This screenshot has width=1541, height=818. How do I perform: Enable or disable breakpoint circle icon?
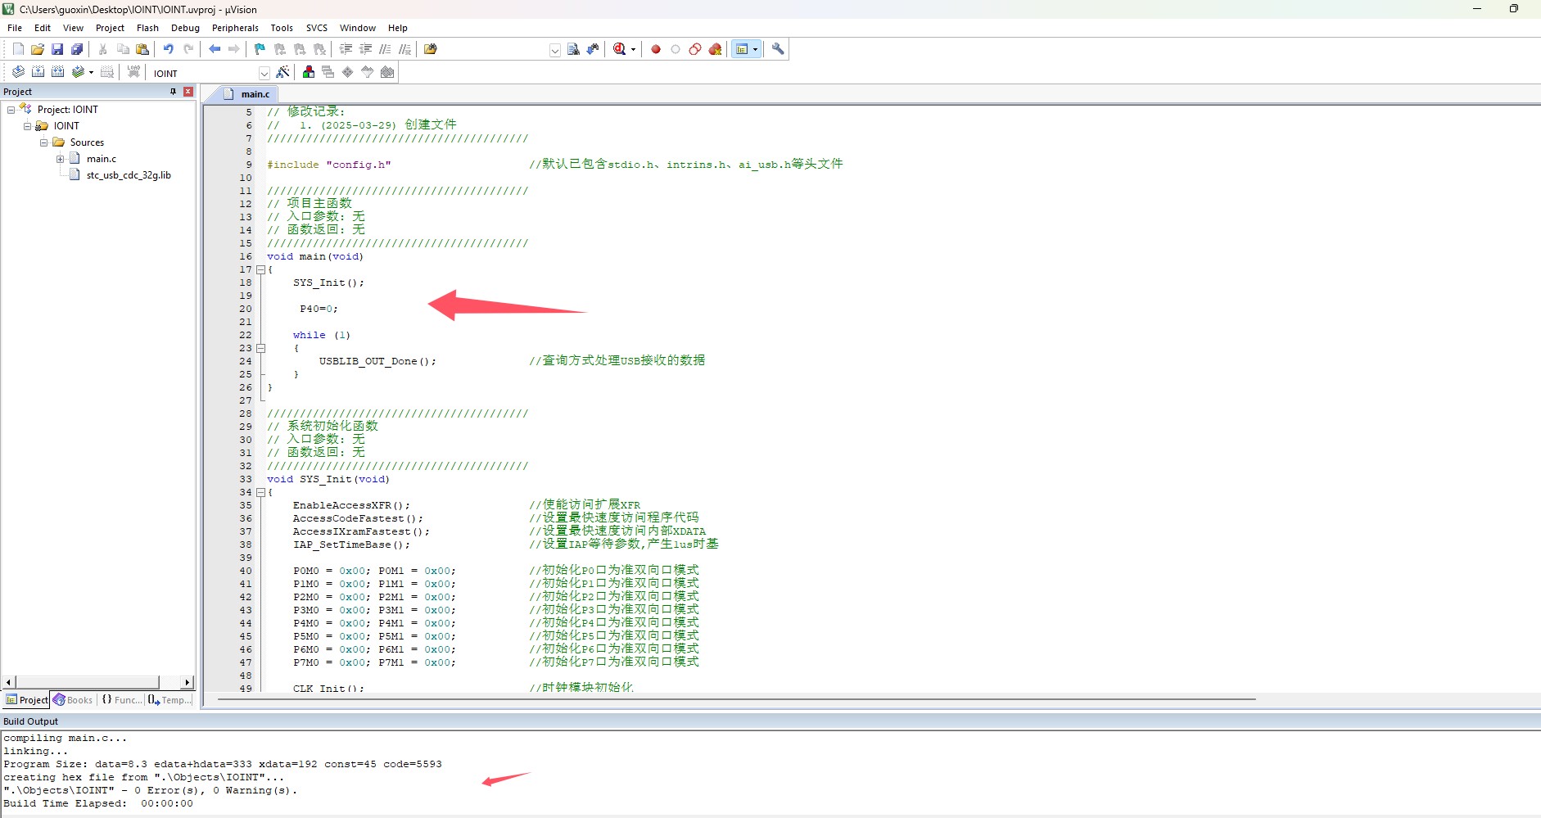676,49
